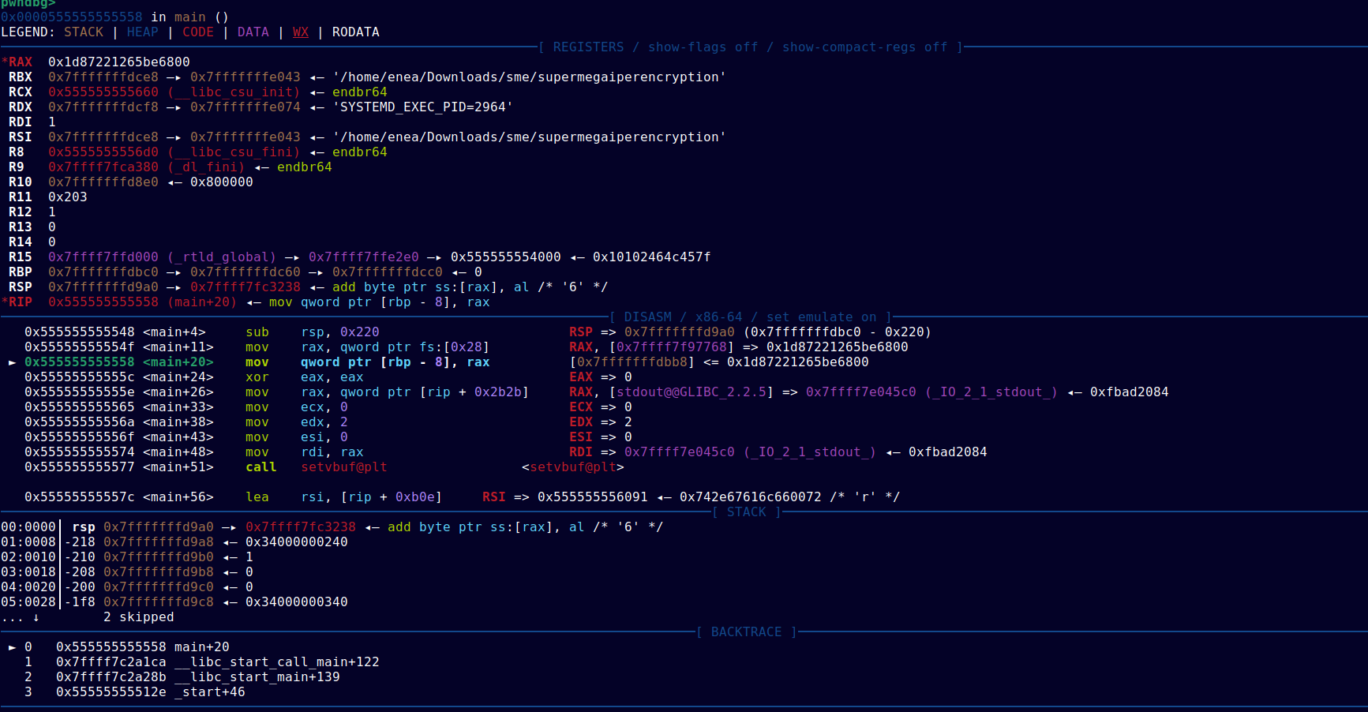The image size is (1368, 712).
Task: Select the supermegaiperencryption path on RSI row
Action: 530,137
